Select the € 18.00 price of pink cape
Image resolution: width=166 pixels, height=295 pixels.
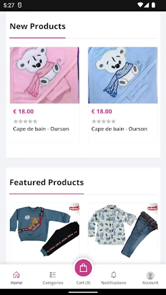[23, 111]
